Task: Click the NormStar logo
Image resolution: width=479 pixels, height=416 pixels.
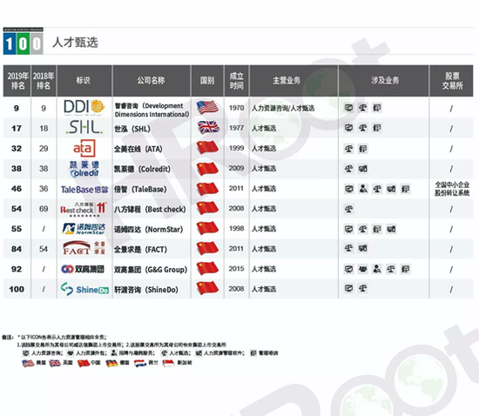Action: click(x=84, y=229)
